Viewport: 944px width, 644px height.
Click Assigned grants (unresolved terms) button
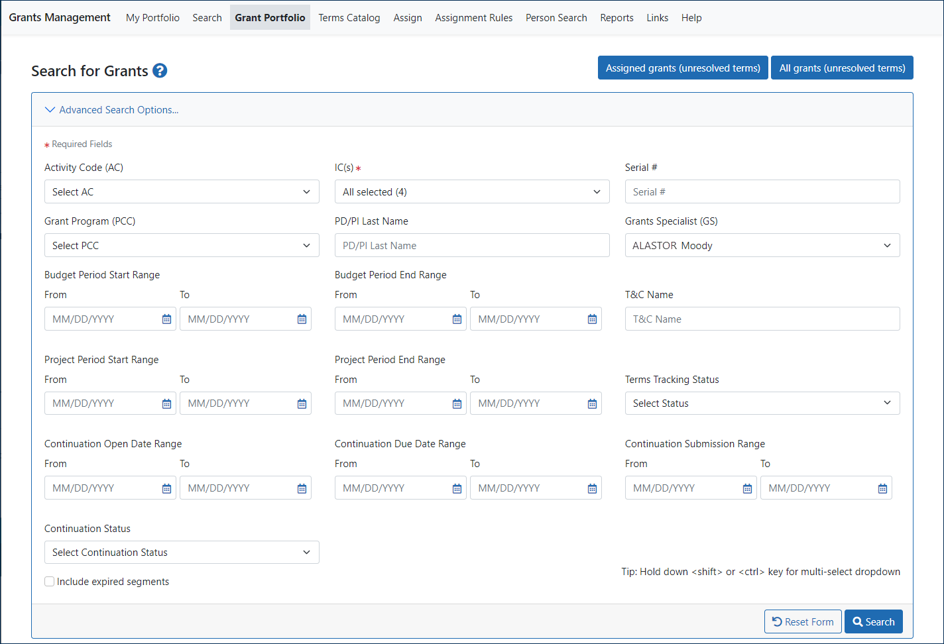tap(683, 68)
